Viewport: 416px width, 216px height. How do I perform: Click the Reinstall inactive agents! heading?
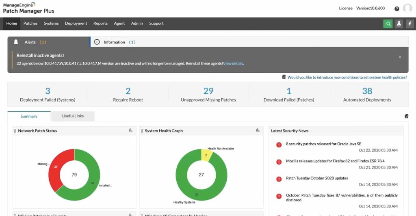(x=40, y=55)
